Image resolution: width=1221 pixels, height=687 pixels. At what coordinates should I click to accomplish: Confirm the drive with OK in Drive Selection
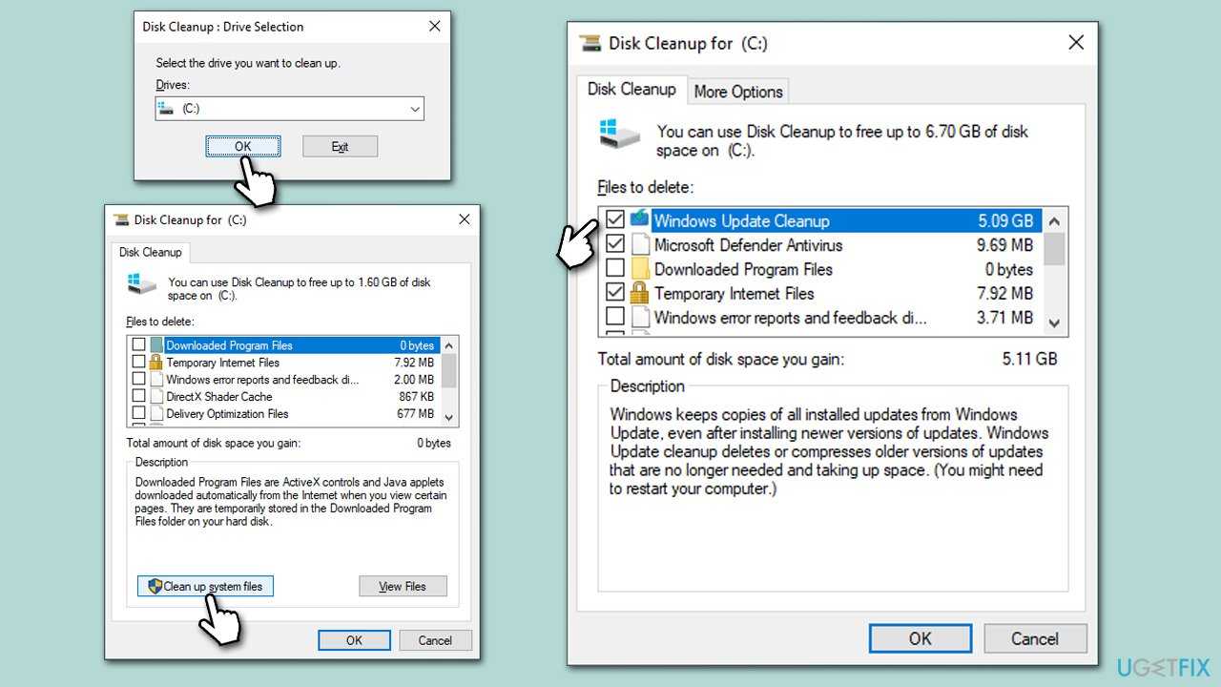(243, 146)
